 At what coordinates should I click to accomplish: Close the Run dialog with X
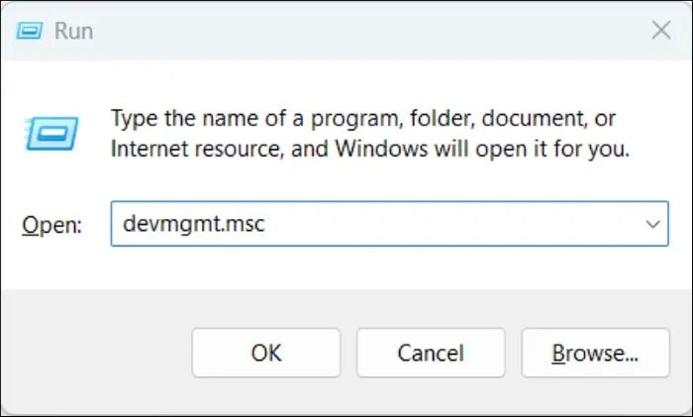pos(661,30)
